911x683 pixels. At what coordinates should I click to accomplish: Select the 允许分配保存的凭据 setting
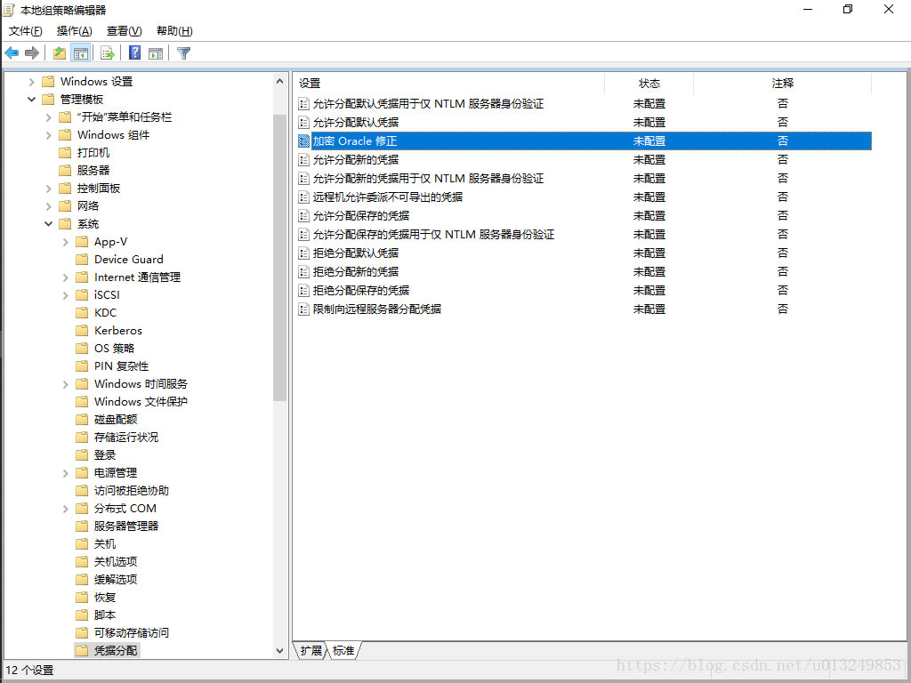[x=361, y=215]
